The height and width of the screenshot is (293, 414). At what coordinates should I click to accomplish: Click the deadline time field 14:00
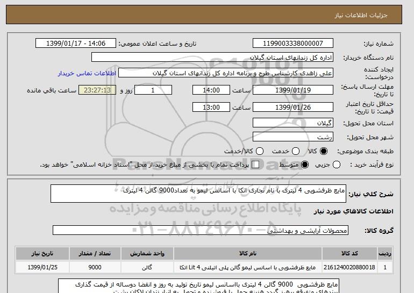coord(211,90)
